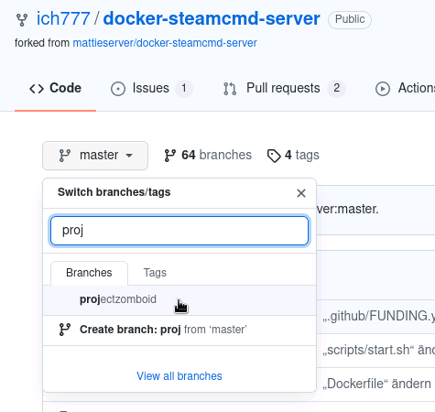Viewport: 435px width, 412px height.
Task: Open the Pull requests tab
Action: coord(284,89)
